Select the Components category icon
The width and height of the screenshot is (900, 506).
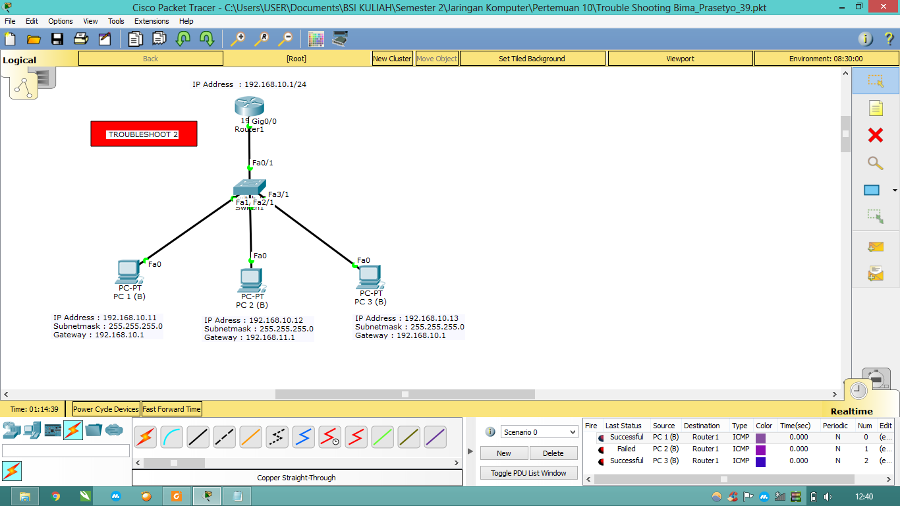point(53,430)
